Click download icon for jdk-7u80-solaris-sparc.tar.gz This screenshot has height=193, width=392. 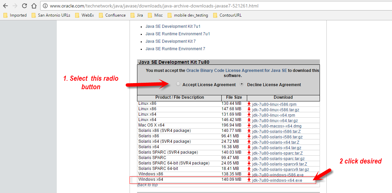pos(249,159)
